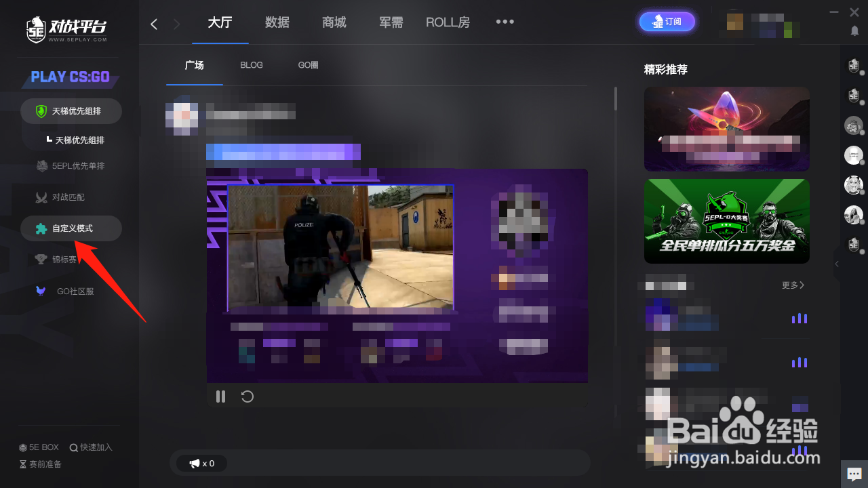The width and height of the screenshot is (868, 488).
Task: Click the crossed swords match icon
Action: (41, 197)
